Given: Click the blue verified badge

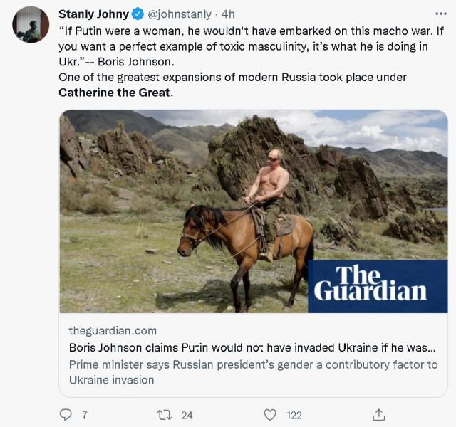Looking at the screenshot, I should pyautogui.click(x=138, y=14).
